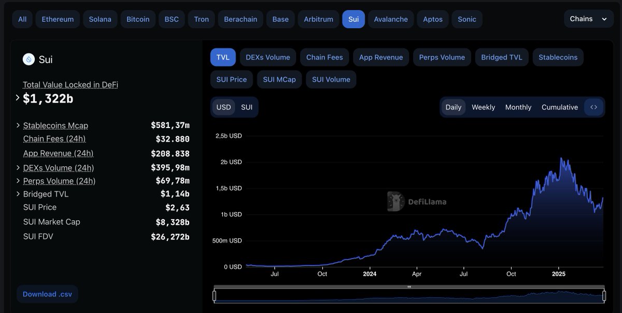Click the Sui chain logo in sidebar

point(30,59)
